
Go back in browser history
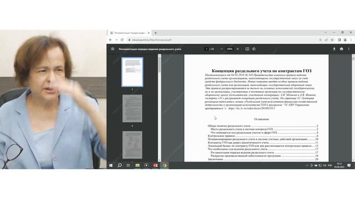[110, 40]
